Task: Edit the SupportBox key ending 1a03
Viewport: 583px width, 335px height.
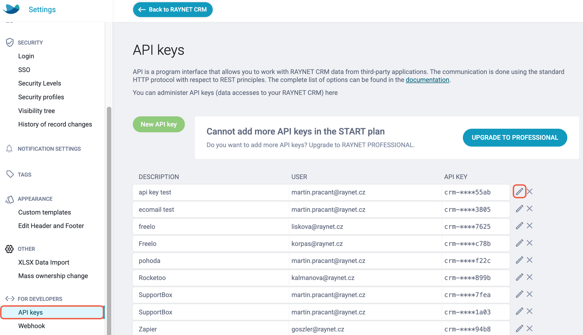Action: 519,311
